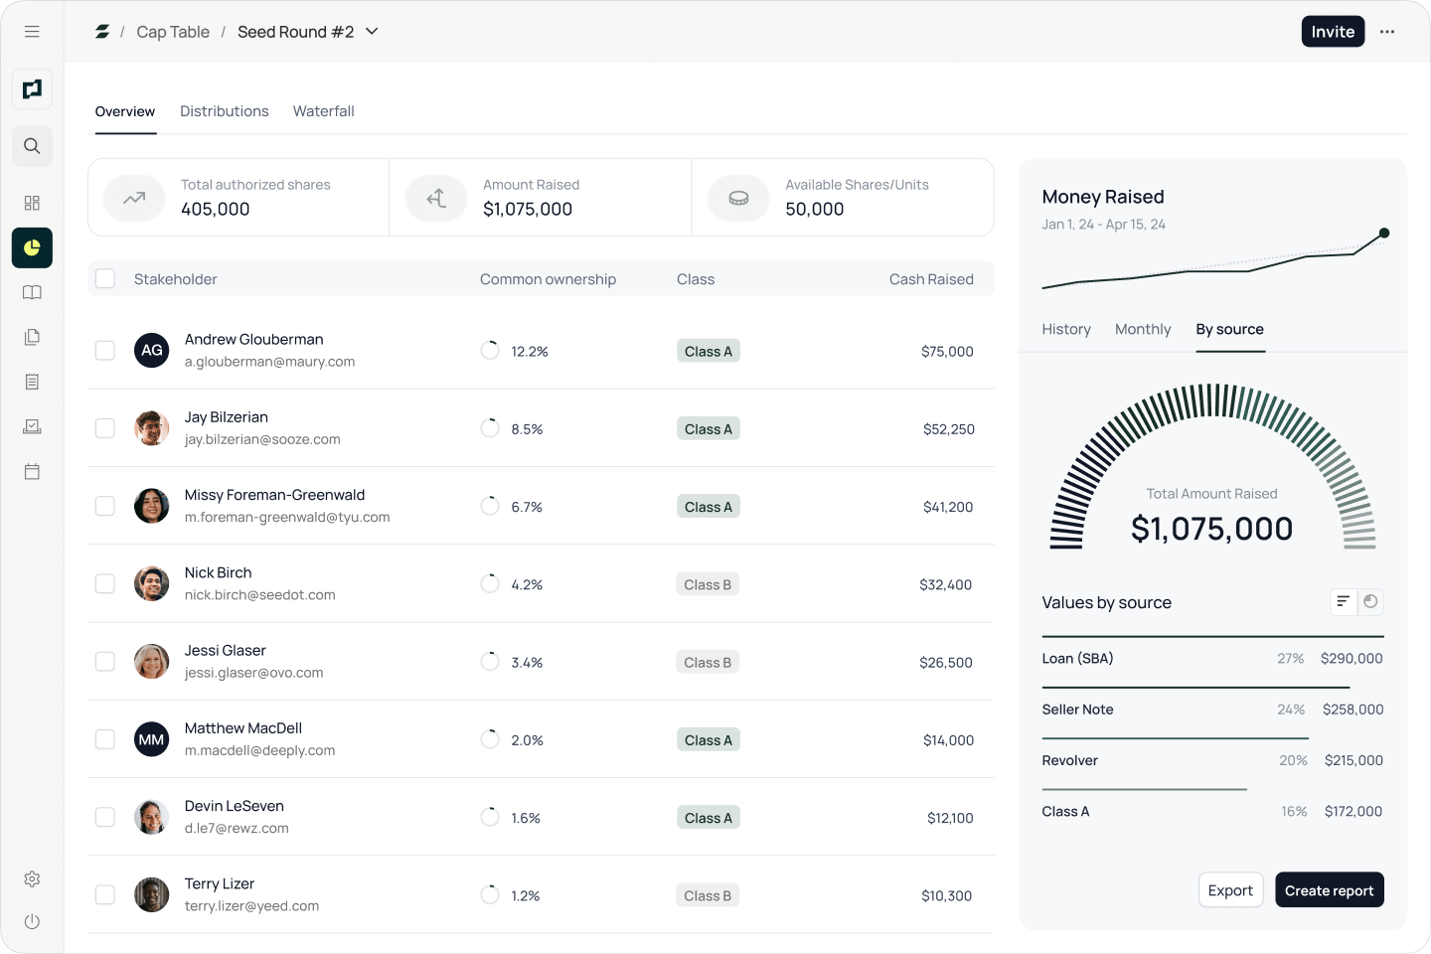
Task: Click the Create report button
Action: coord(1329,890)
